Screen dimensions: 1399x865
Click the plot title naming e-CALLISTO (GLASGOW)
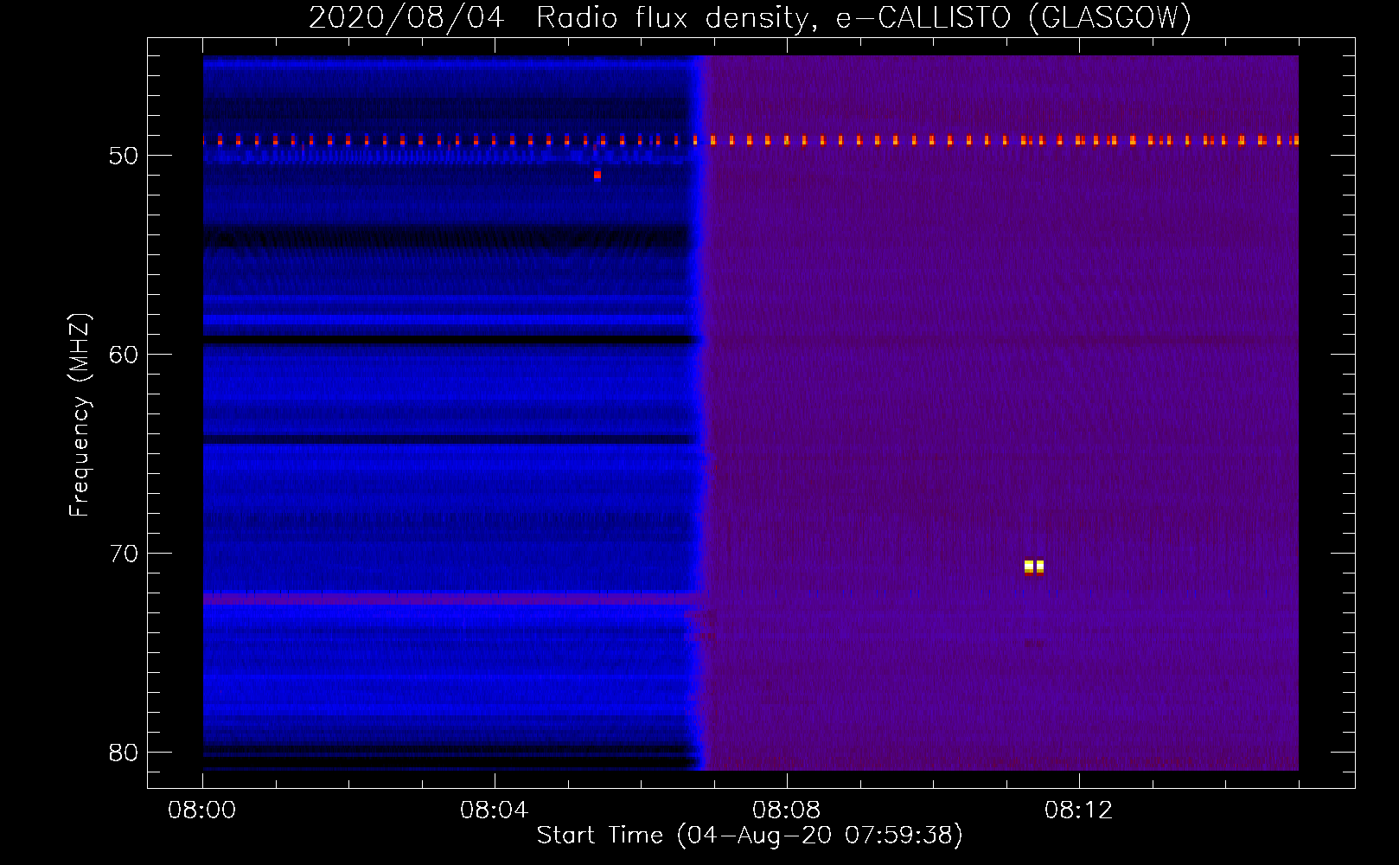pyautogui.click(x=751, y=17)
